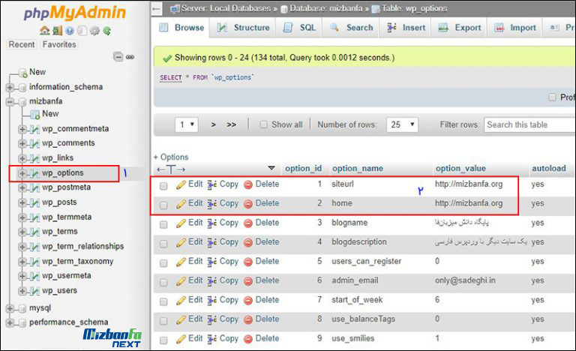576x351 pixels.
Task: Sort by option_name column header
Action: (358, 168)
